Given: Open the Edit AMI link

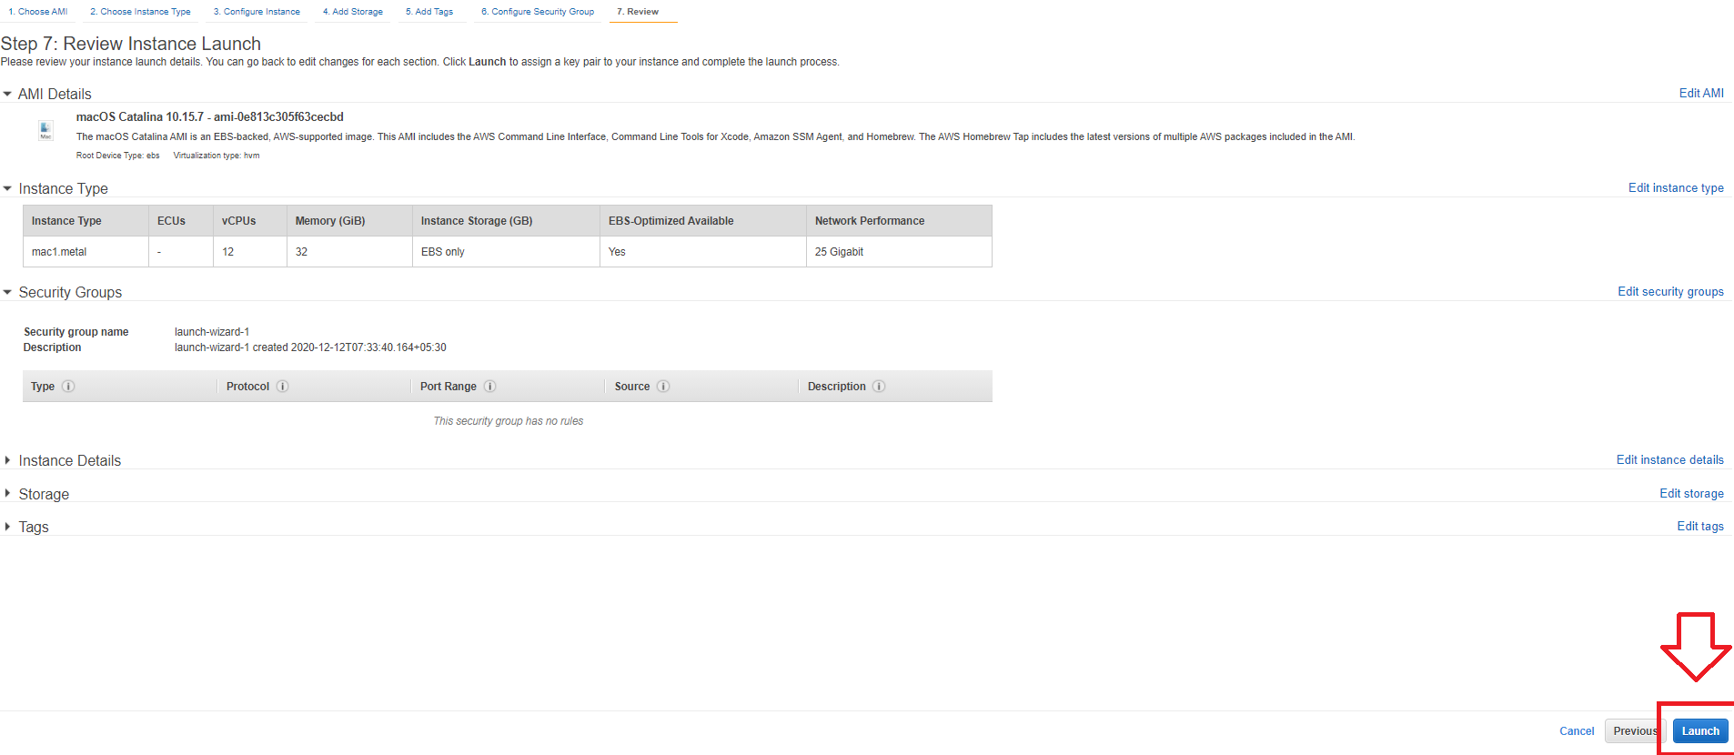Looking at the screenshot, I should pyautogui.click(x=1700, y=93).
